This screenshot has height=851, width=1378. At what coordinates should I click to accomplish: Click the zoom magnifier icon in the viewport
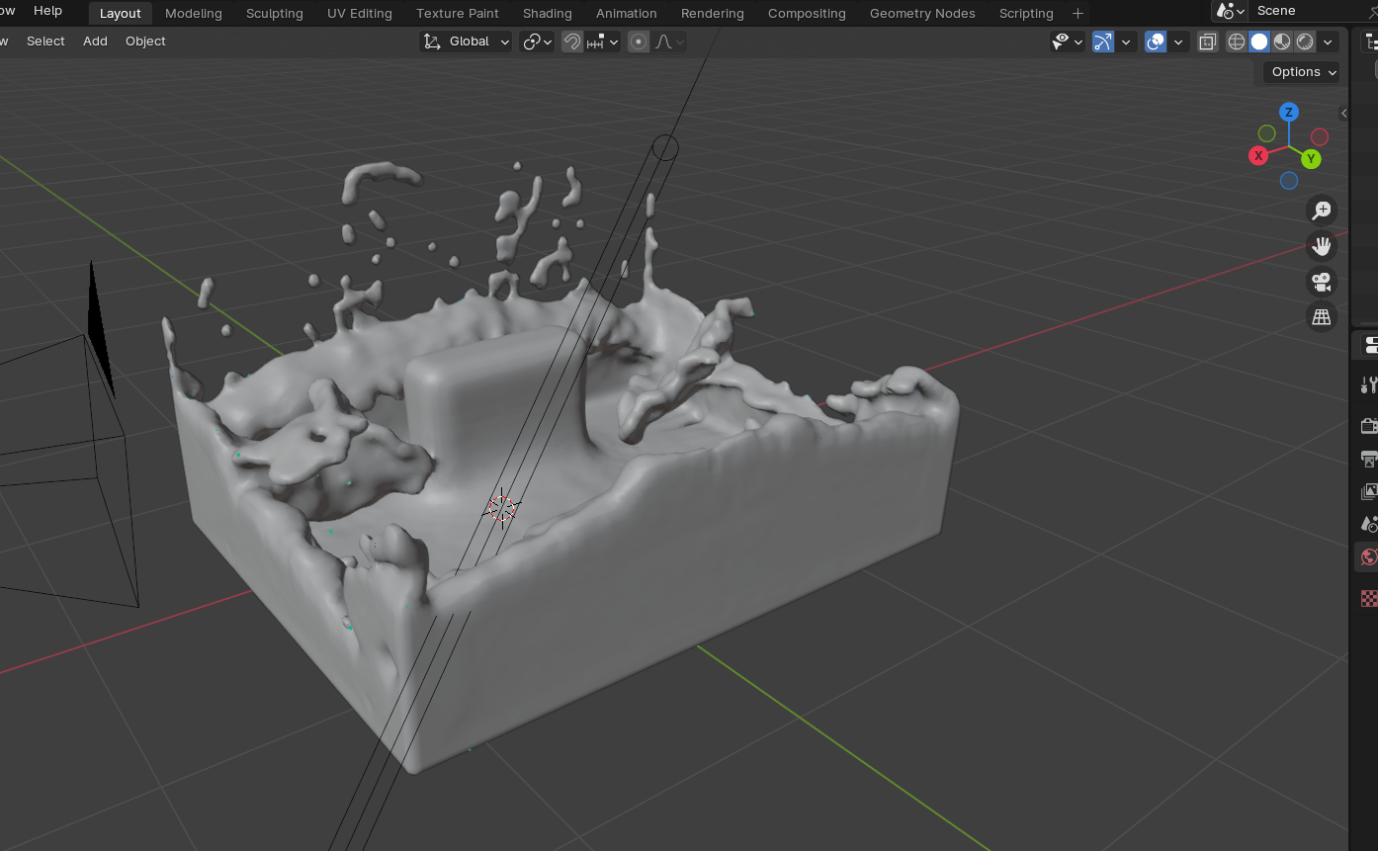click(x=1322, y=210)
